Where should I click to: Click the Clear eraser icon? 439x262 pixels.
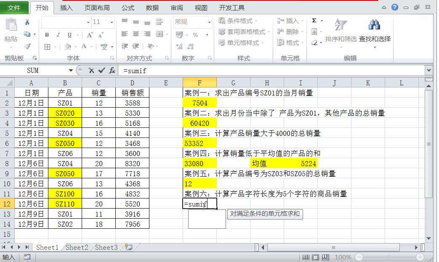pyautogui.click(x=314, y=42)
